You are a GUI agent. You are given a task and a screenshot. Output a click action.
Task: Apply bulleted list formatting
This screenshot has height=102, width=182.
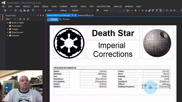pos(167,10)
